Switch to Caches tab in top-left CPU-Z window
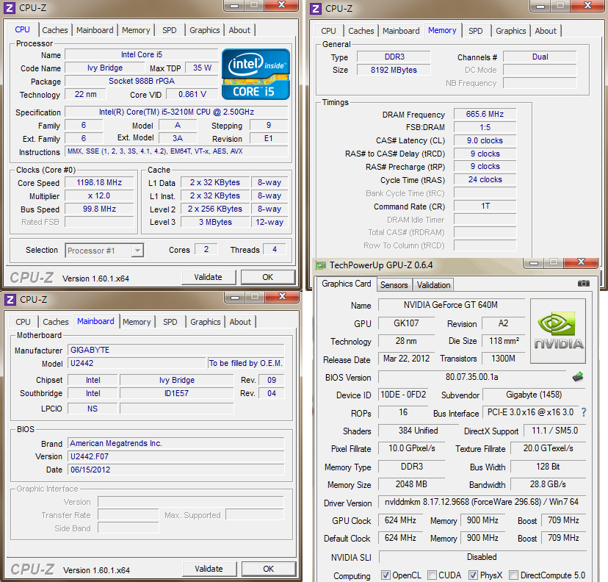608x582 pixels. pyautogui.click(x=54, y=30)
